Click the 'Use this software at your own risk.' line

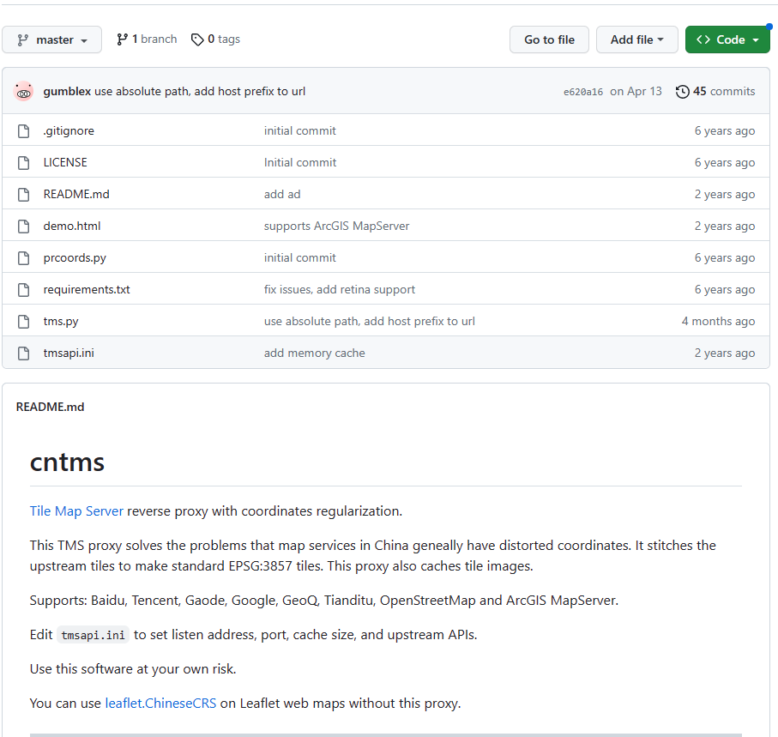[133, 669]
